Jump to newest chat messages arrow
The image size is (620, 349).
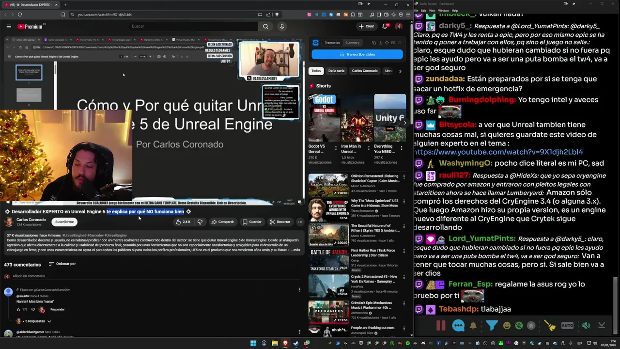[602, 326]
